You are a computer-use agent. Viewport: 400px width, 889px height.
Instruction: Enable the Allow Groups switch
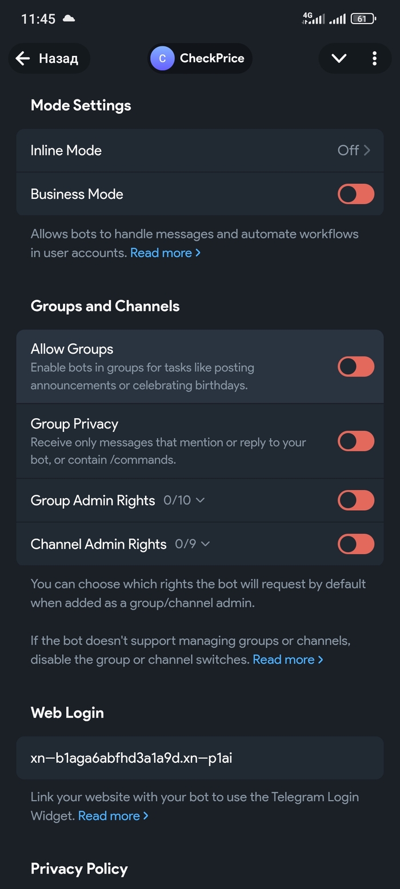click(x=356, y=367)
